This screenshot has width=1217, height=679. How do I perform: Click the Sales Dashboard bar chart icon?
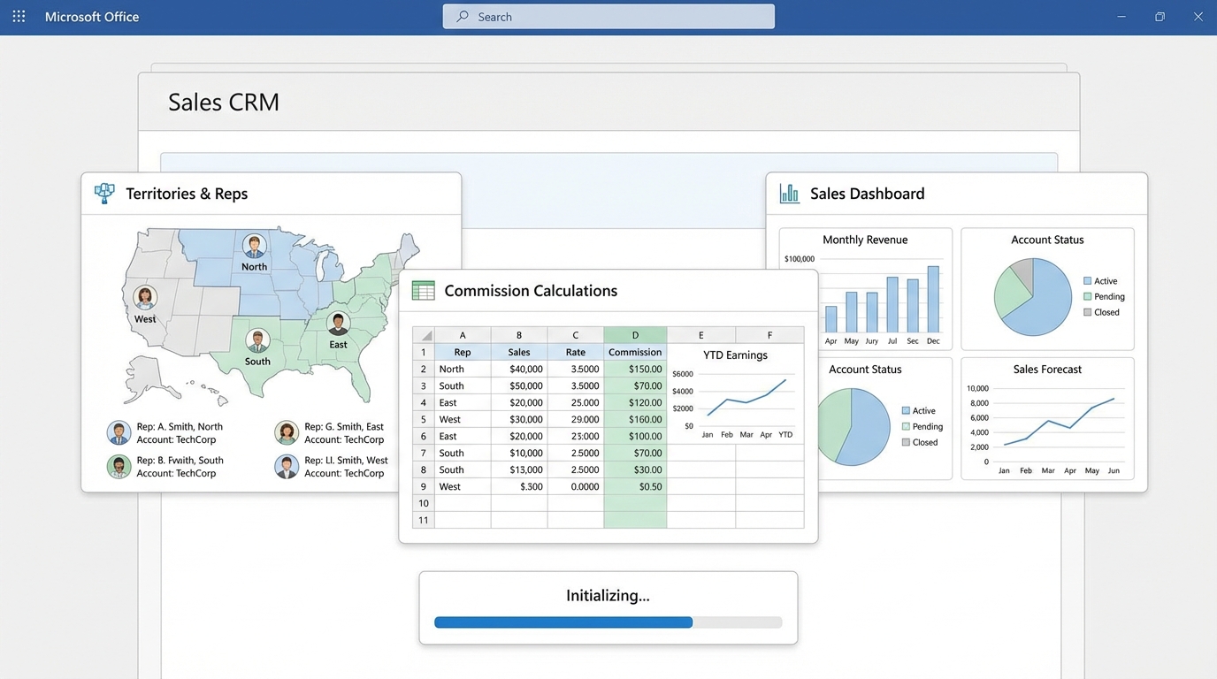click(x=789, y=194)
